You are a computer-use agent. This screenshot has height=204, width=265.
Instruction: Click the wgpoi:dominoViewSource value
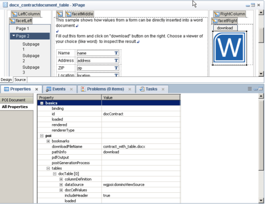(124, 185)
